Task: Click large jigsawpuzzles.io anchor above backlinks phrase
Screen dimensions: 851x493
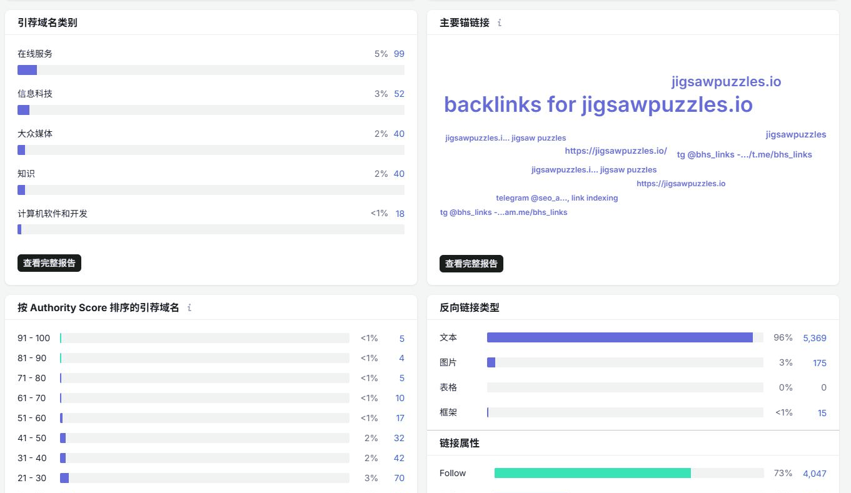Action: [726, 81]
